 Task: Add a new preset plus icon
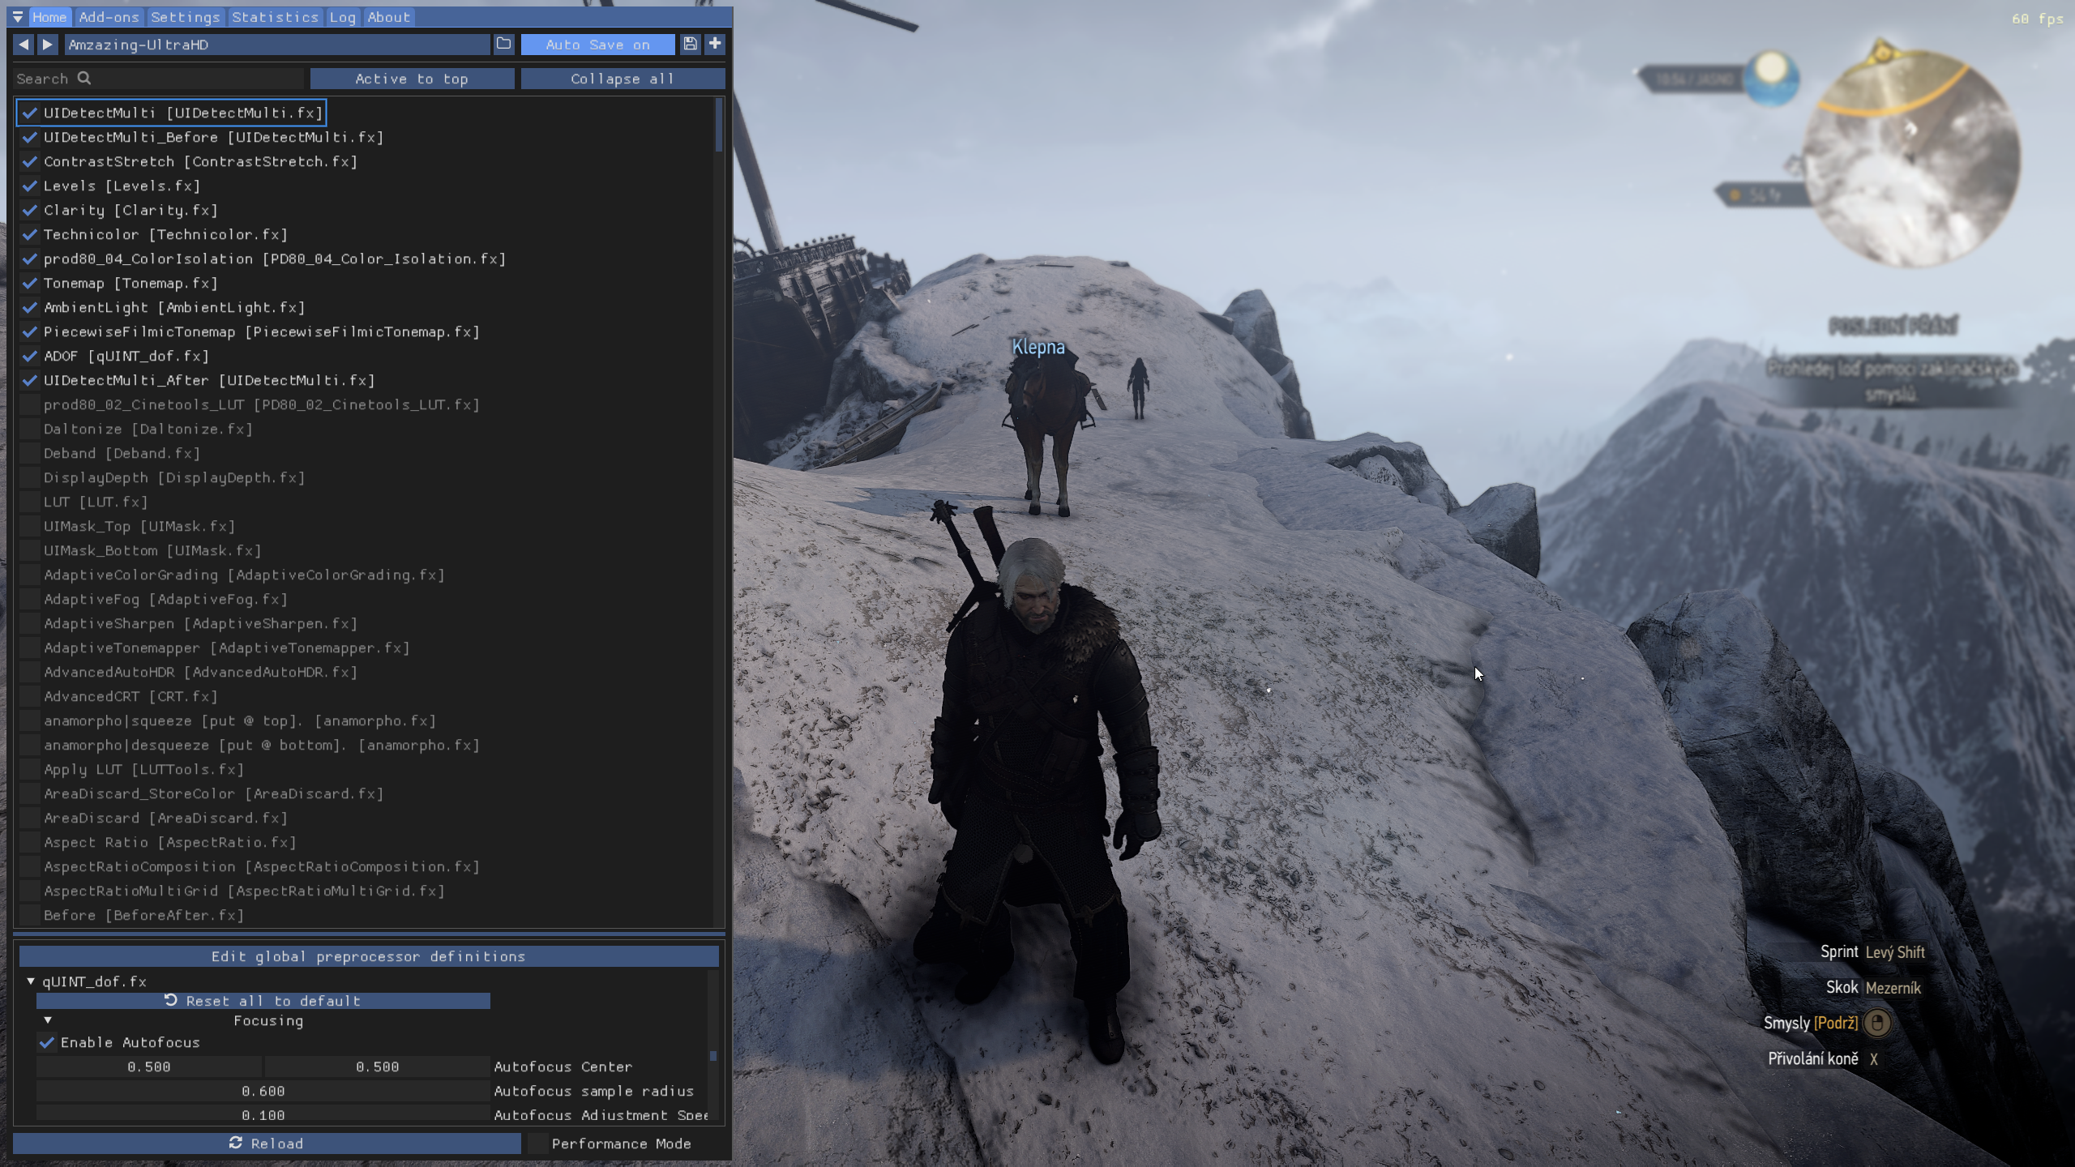715,45
